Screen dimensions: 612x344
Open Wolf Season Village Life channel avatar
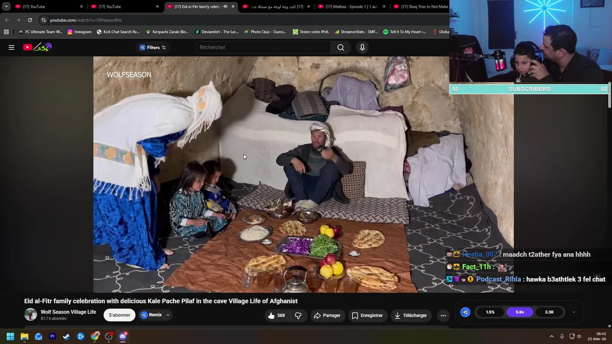pyautogui.click(x=31, y=314)
